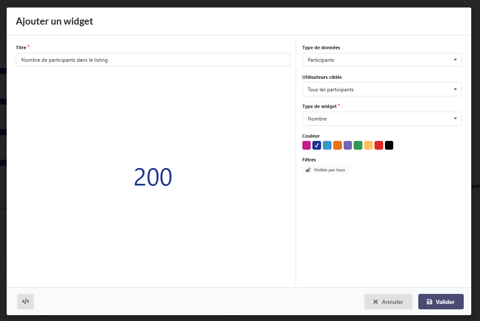Toggle the Visible par tous filter
Viewport: 480px width, 321px height.
[x=325, y=170]
